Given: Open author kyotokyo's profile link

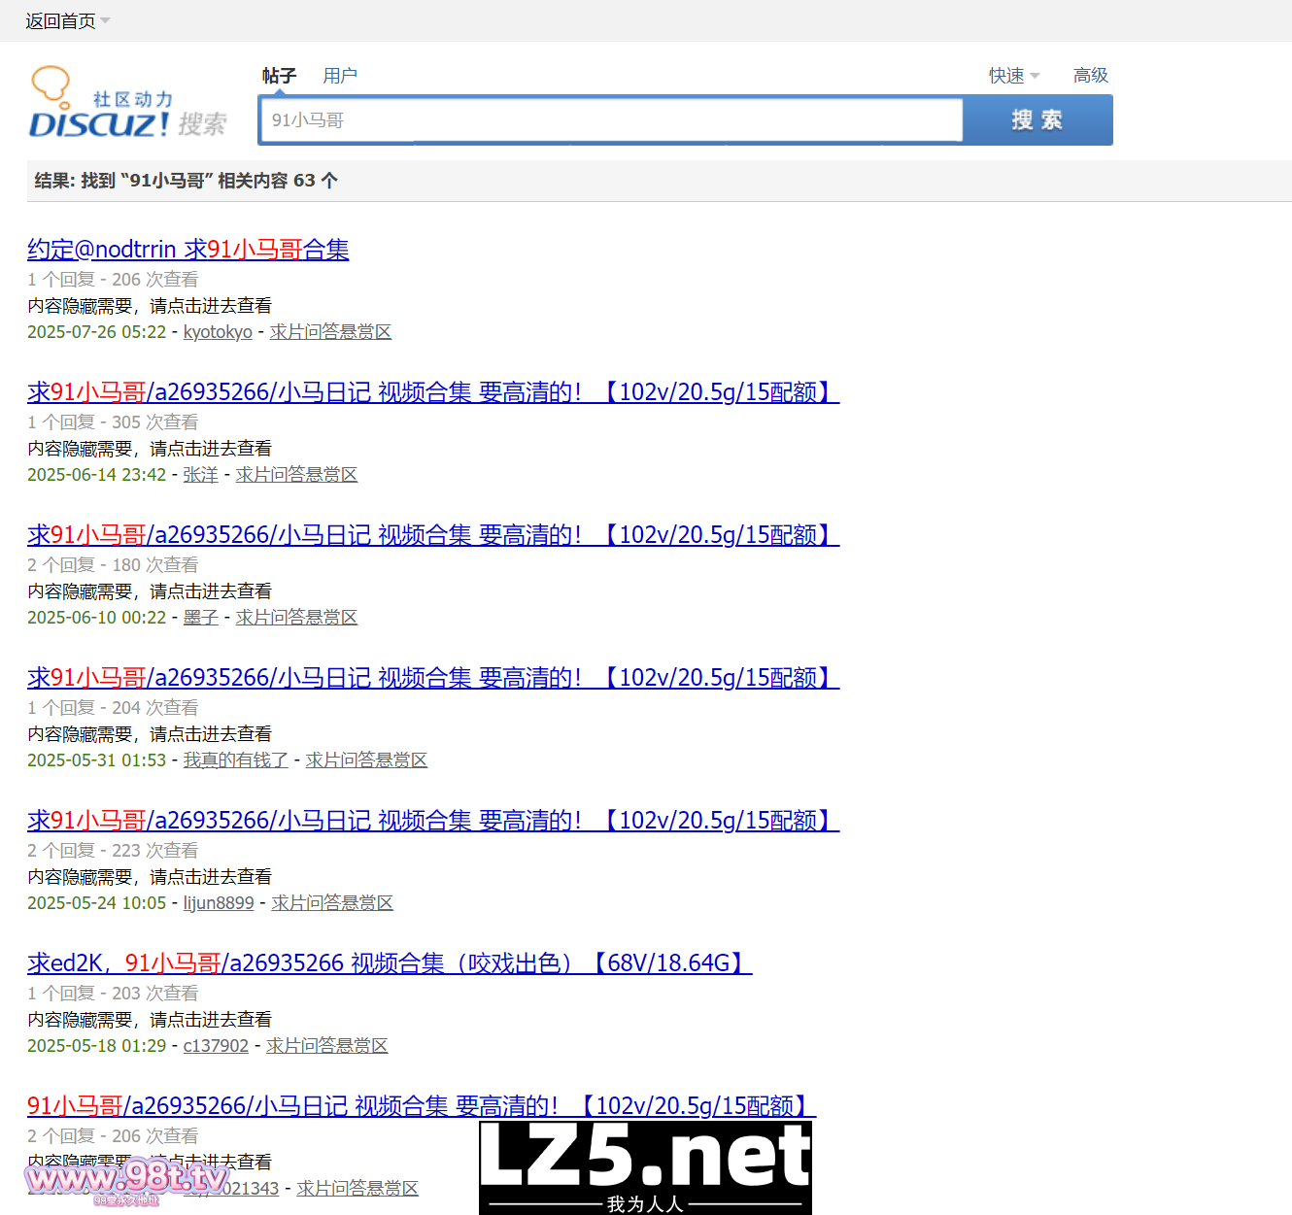Looking at the screenshot, I should coord(218,332).
